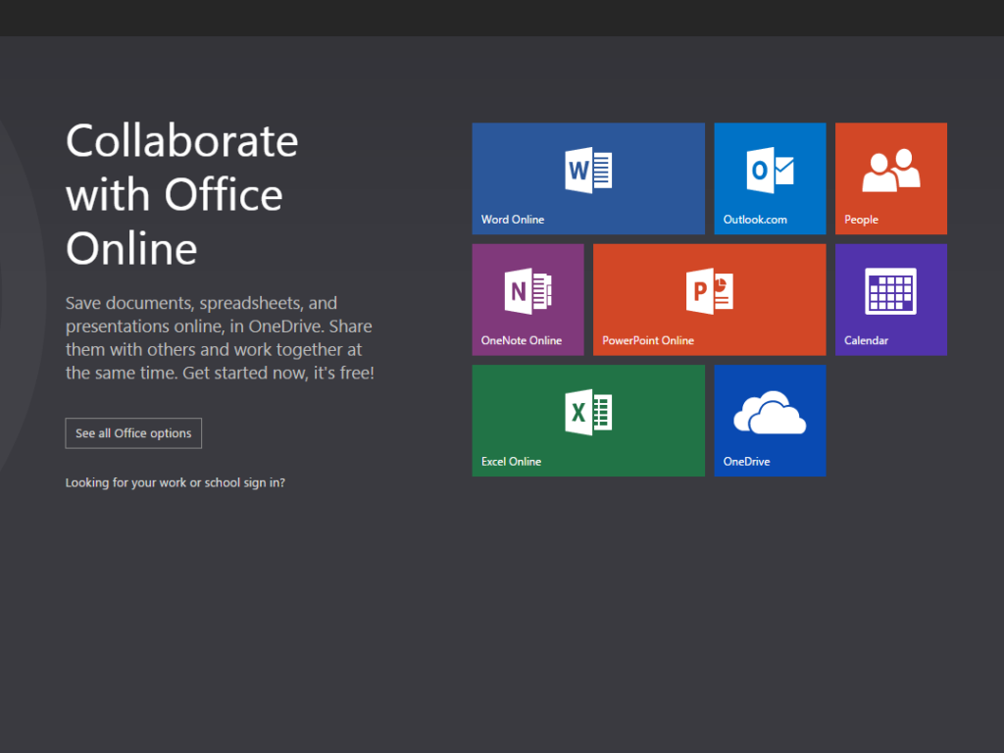This screenshot has width=1004, height=753.
Task: Open Word Online from its tile
Action: [587, 178]
